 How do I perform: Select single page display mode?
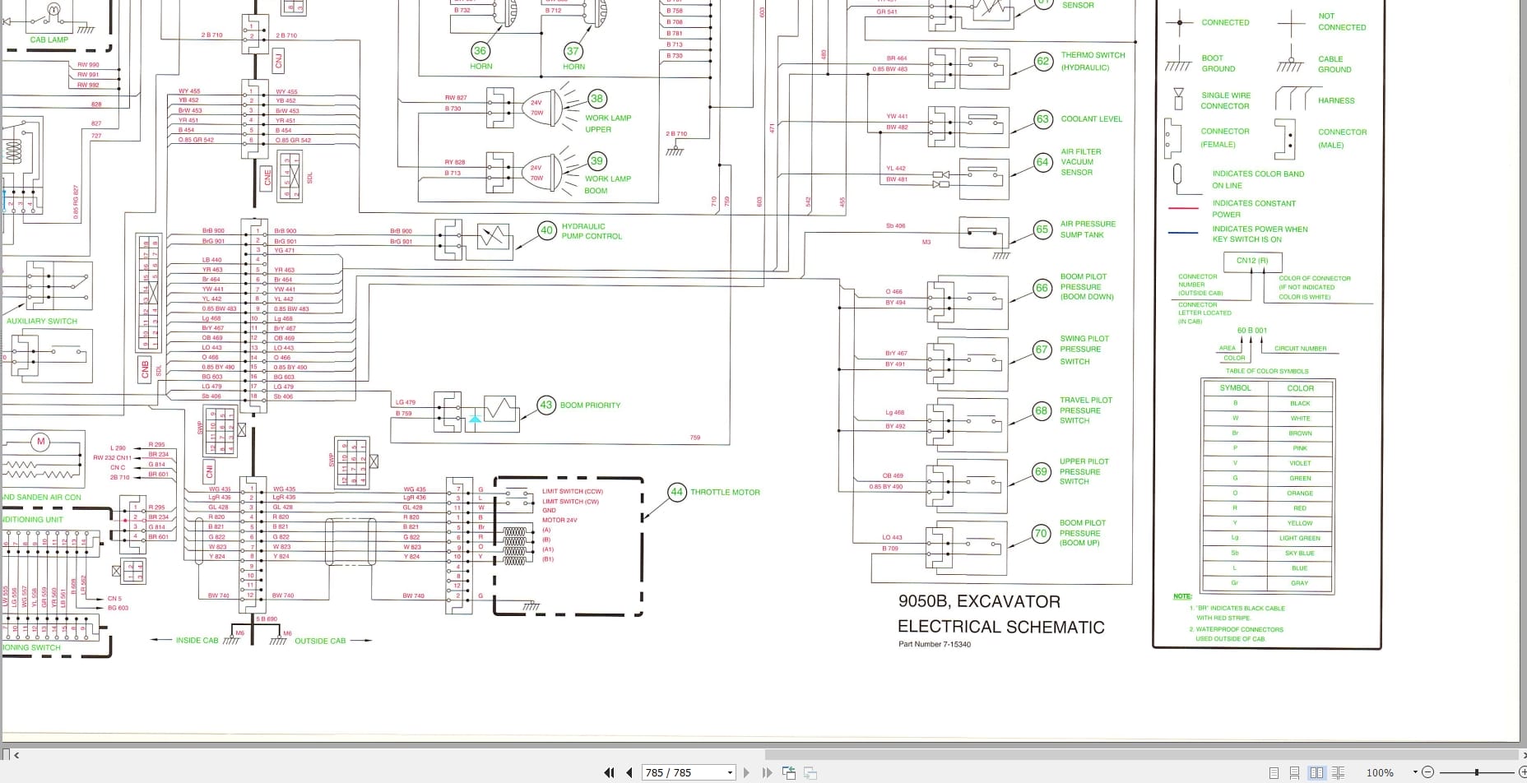pyautogui.click(x=1274, y=772)
